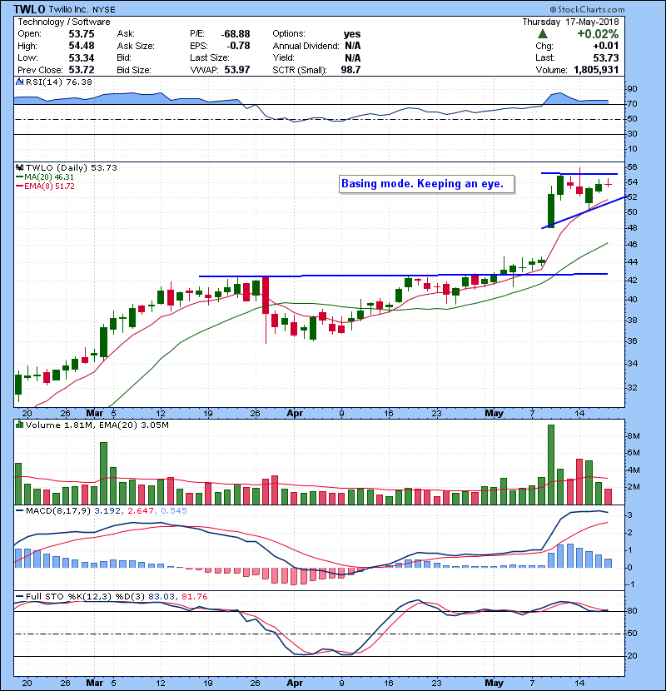
Task: Click the VWAP value 53.97
Action: tap(237, 70)
